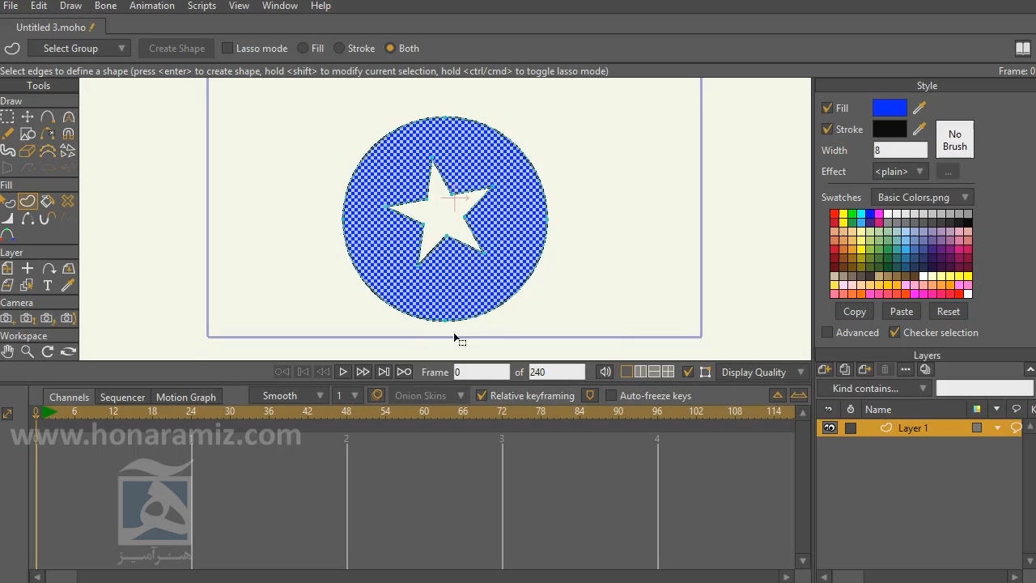Image resolution: width=1036 pixels, height=583 pixels.
Task: Switch to the Sequencer tab
Action: tap(122, 398)
